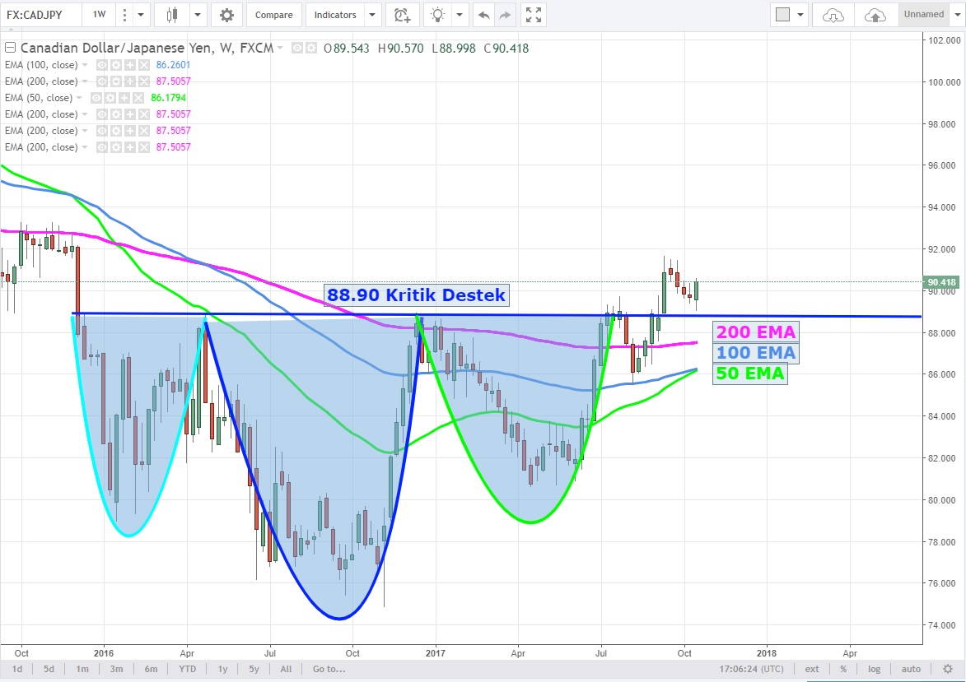
Task: Toggle visibility of EMA (100, close)
Action: point(103,65)
